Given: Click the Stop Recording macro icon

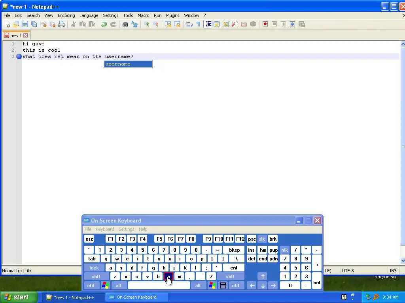Looking at the screenshot, I should pyautogui.click(x=274, y=24).
